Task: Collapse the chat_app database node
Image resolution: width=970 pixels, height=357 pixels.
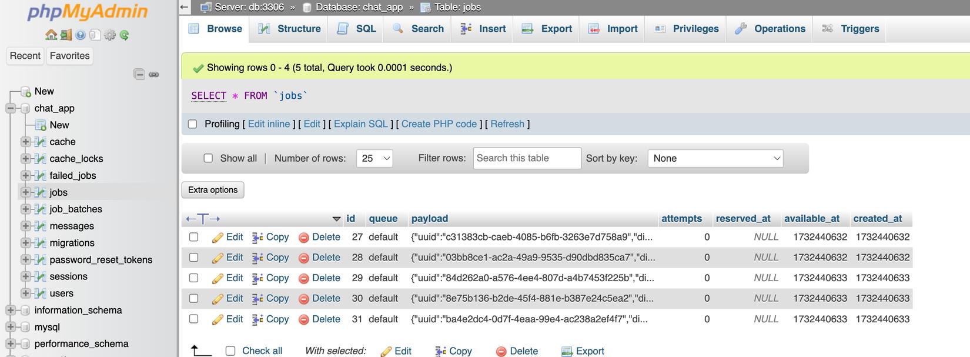Action: 11,108
